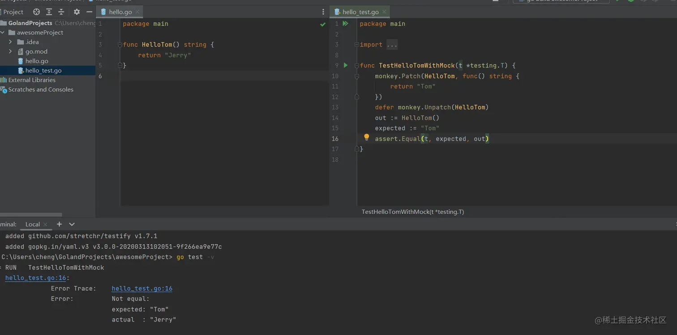Click the Project panel title

[x=13, y=12]
